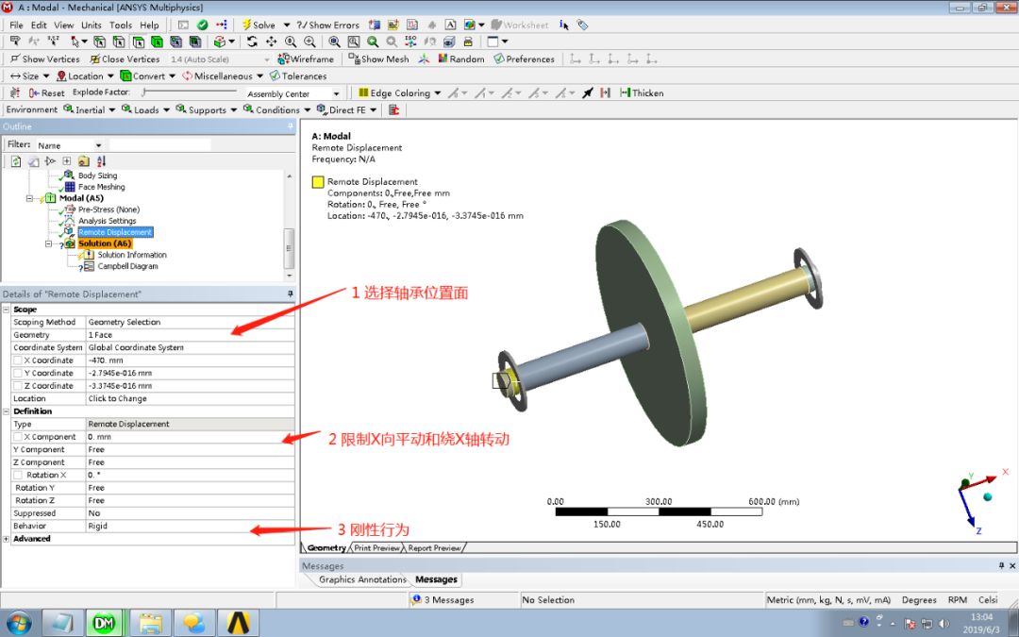This screenshot has height=637, width=1019.
Task: Click the Preferences button on toolbar
Action: pos(524,59)
